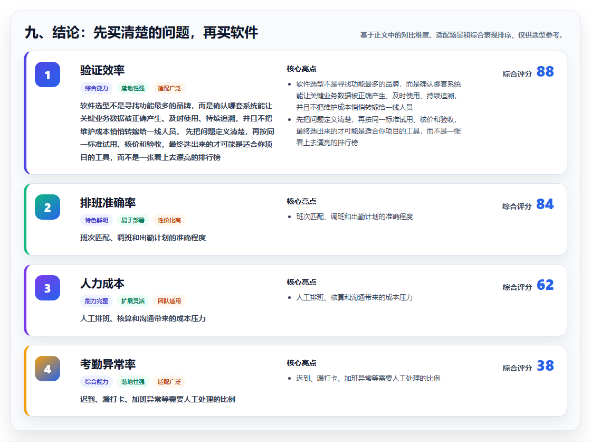Click bullet 迟到、漏打卡、加班异常等需要人工处理的比例
This screenshot has height=442, width=591.
[x=368, y=378]
